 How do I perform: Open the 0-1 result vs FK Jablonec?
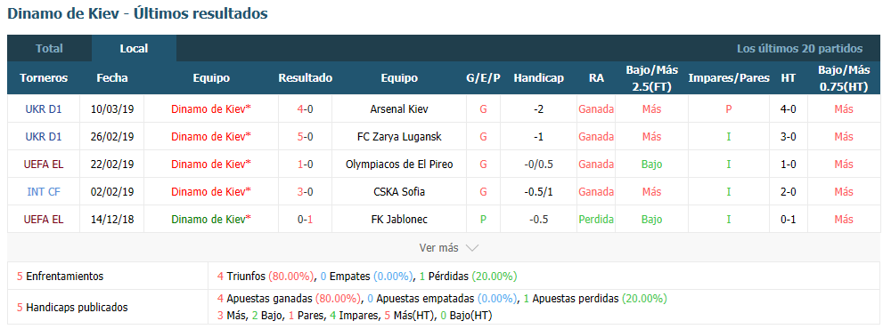(x=306, y=220)
